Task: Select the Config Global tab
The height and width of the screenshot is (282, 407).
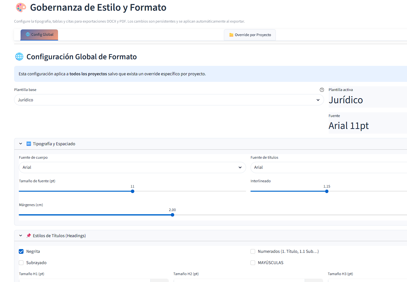Action: tap(39, 35)
